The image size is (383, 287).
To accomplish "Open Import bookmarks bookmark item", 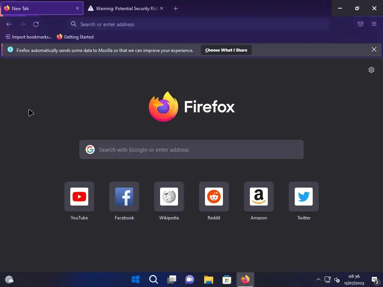I will click(28, 37).
